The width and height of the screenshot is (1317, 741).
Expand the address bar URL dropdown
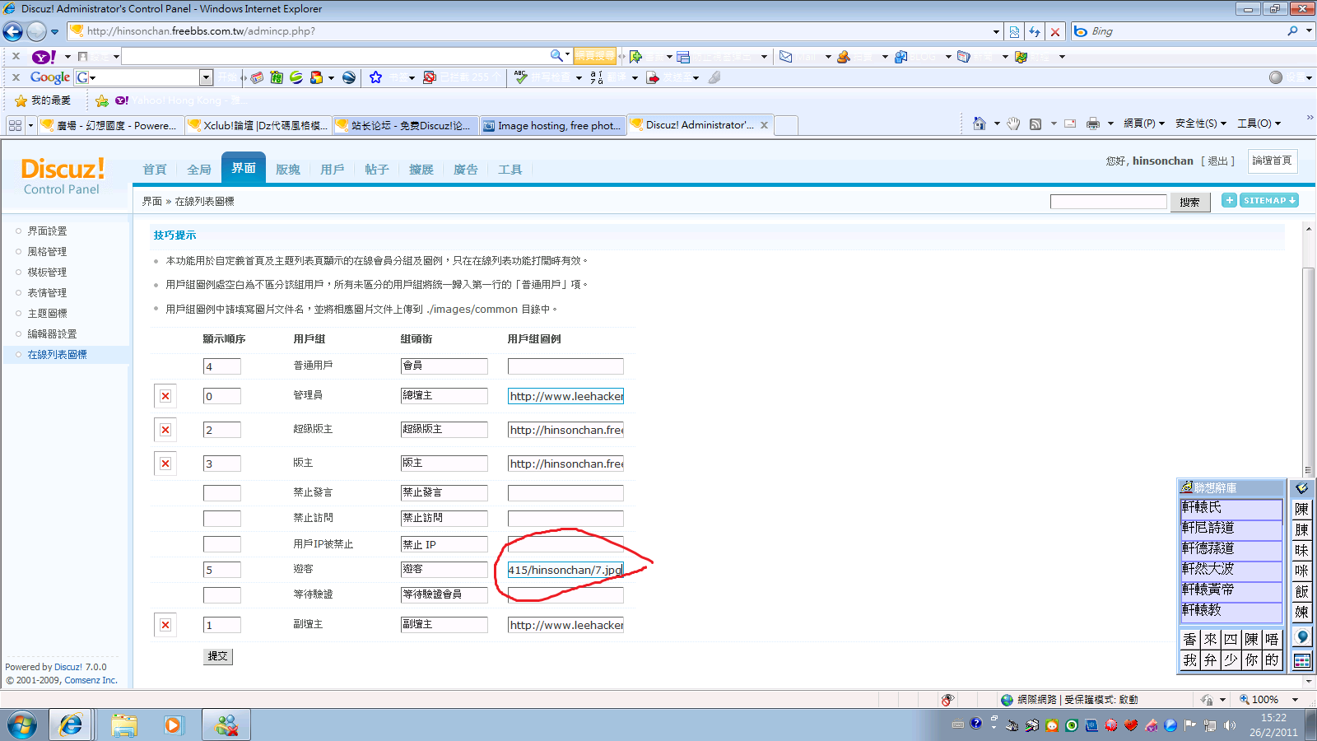[x=996, y=31]
